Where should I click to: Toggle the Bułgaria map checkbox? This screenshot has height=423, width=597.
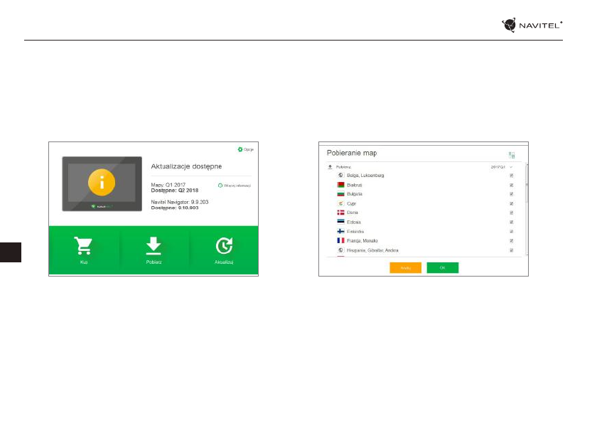(x=511, y=194)
